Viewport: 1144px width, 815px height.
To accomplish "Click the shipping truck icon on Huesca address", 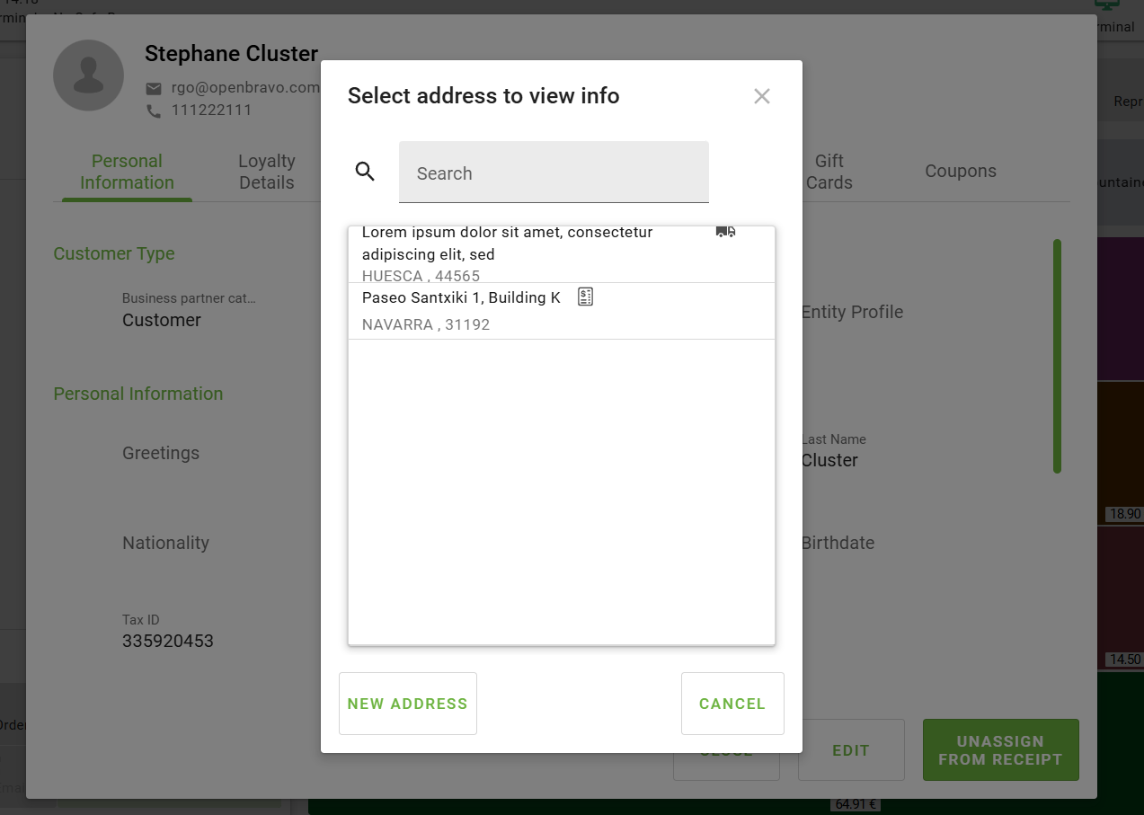I will pyautogui.click(x=725, y=233).
